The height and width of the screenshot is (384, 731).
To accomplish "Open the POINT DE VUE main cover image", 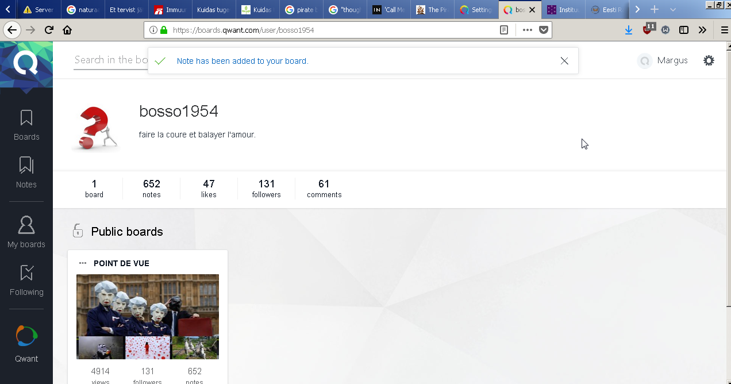I will click(148, 305).
